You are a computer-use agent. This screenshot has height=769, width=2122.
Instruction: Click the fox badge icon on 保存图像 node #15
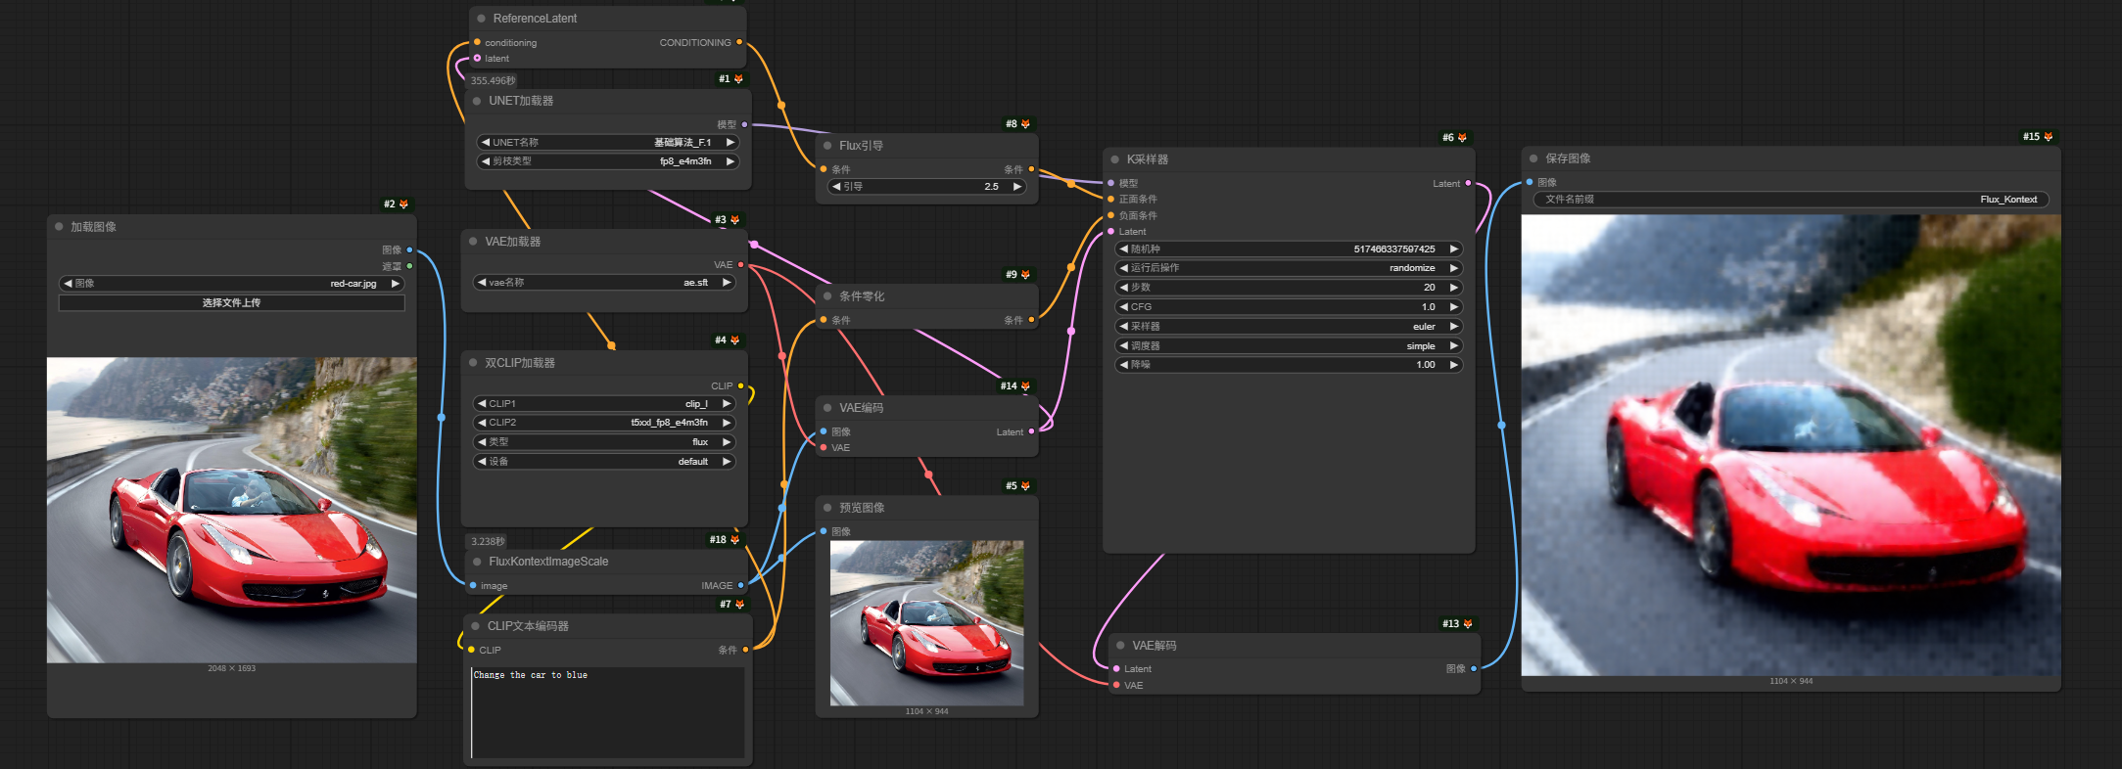pos(2048,137)
